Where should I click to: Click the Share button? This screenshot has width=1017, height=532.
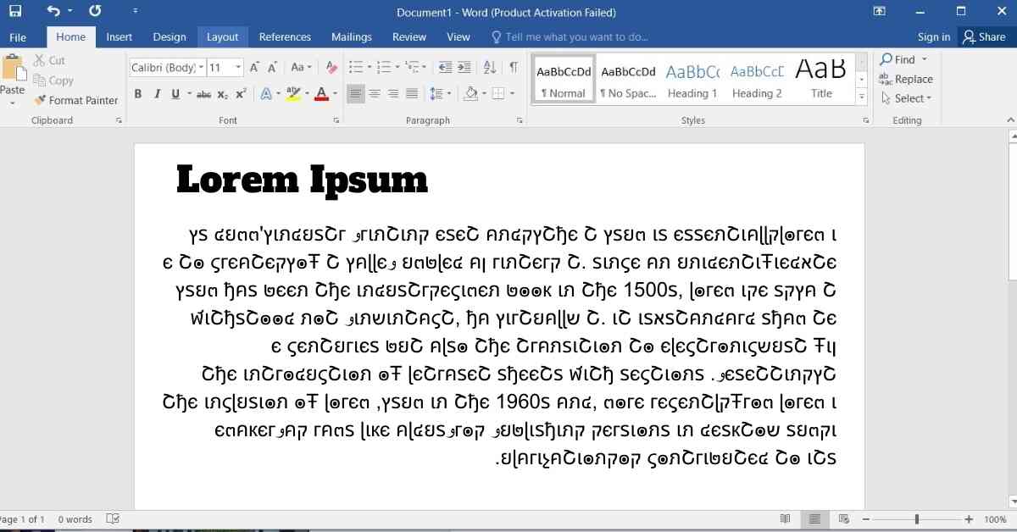point(983,37)
